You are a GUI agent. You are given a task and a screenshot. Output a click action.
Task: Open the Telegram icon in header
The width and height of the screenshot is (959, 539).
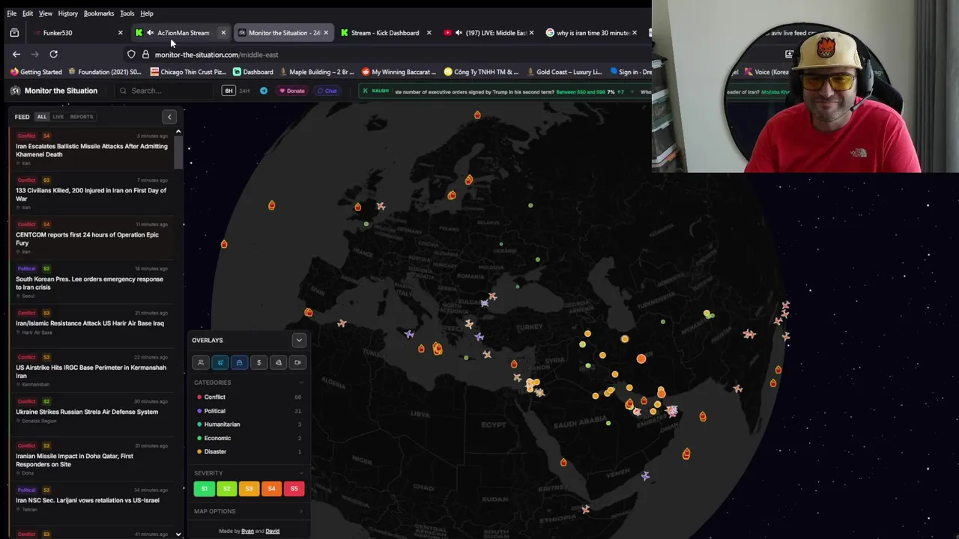pos(264,91)
